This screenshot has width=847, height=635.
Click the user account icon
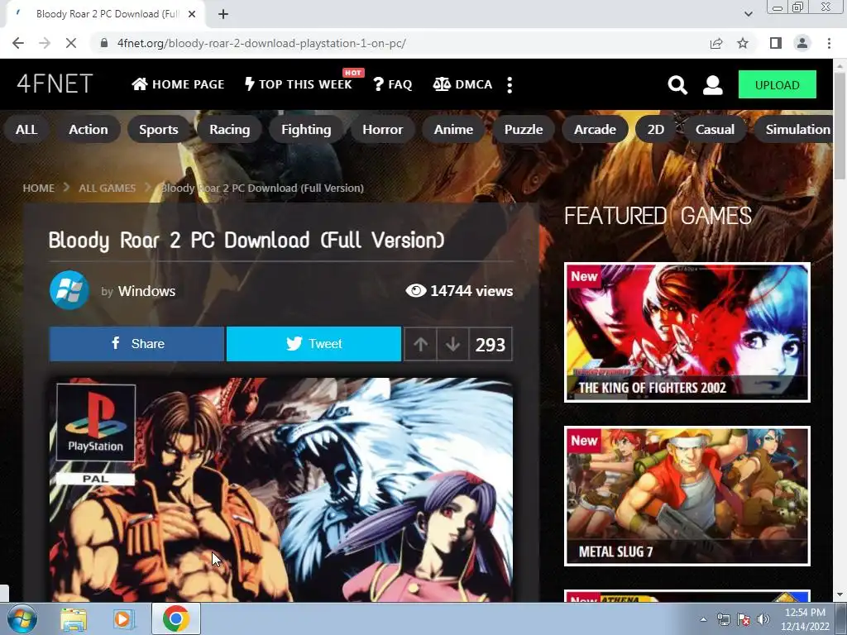pos(712,85)
